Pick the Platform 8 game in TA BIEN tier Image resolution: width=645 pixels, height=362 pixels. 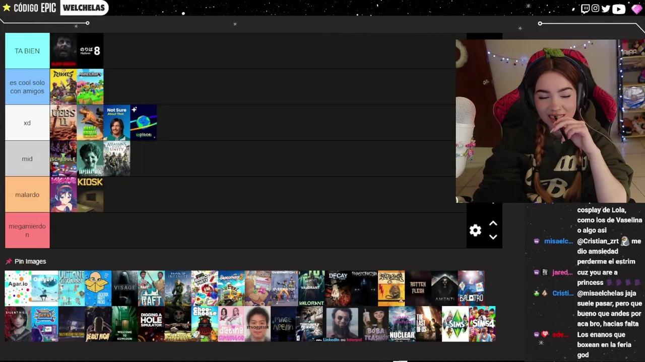(x=90, y=51)
